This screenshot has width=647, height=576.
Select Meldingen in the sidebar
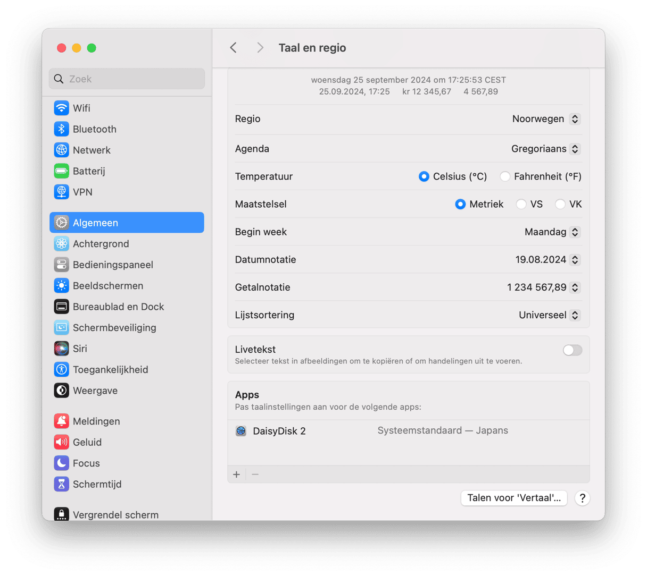point(96,421)
